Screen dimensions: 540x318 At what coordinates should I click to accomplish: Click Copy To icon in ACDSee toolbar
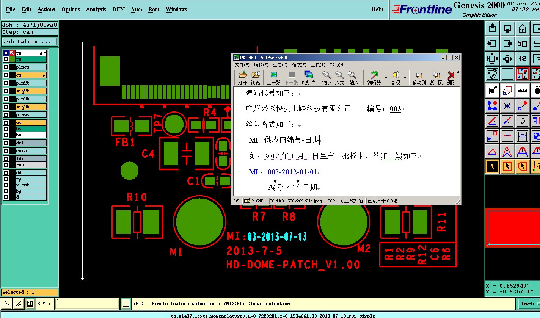click(436, 77)
